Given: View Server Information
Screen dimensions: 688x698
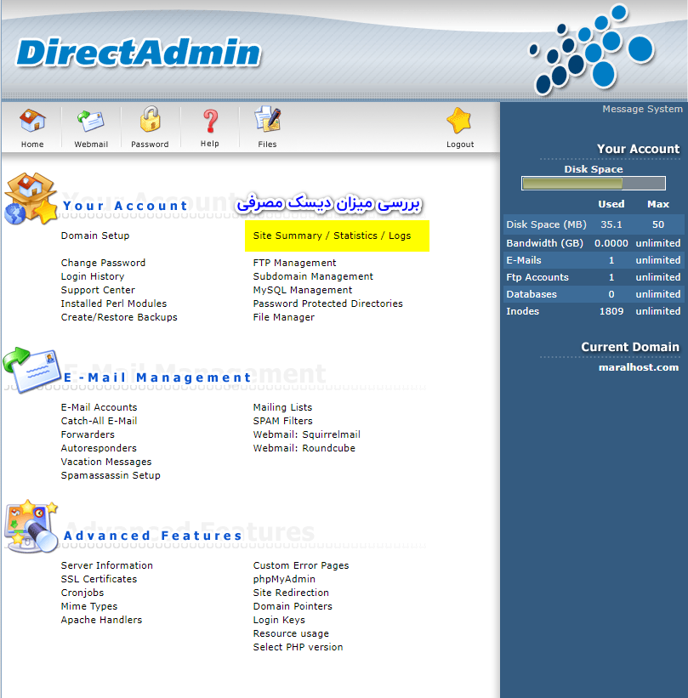Looking at the screenshot, I should pos(107,565).
